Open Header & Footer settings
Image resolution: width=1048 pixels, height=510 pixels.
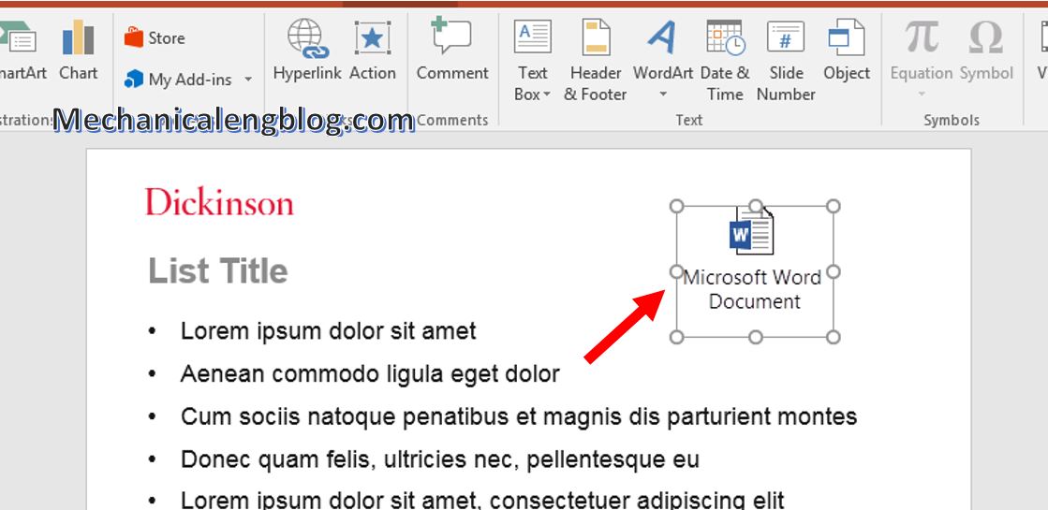596,60
